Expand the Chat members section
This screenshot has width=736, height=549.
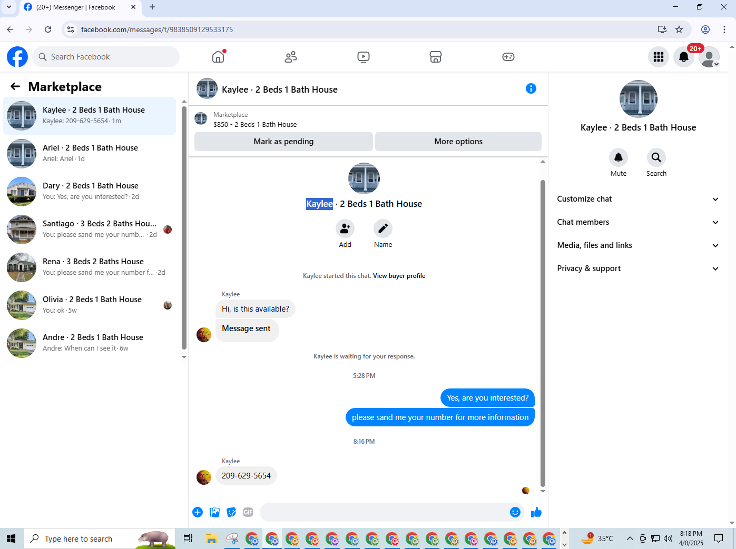[x=638, y=222]
